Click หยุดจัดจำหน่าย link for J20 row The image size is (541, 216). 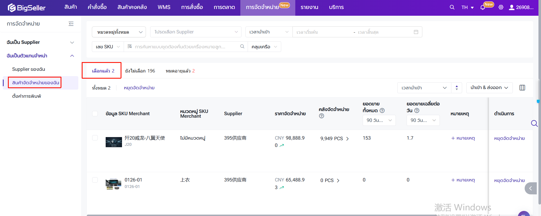pyautogui.click(x=509, y=138)
